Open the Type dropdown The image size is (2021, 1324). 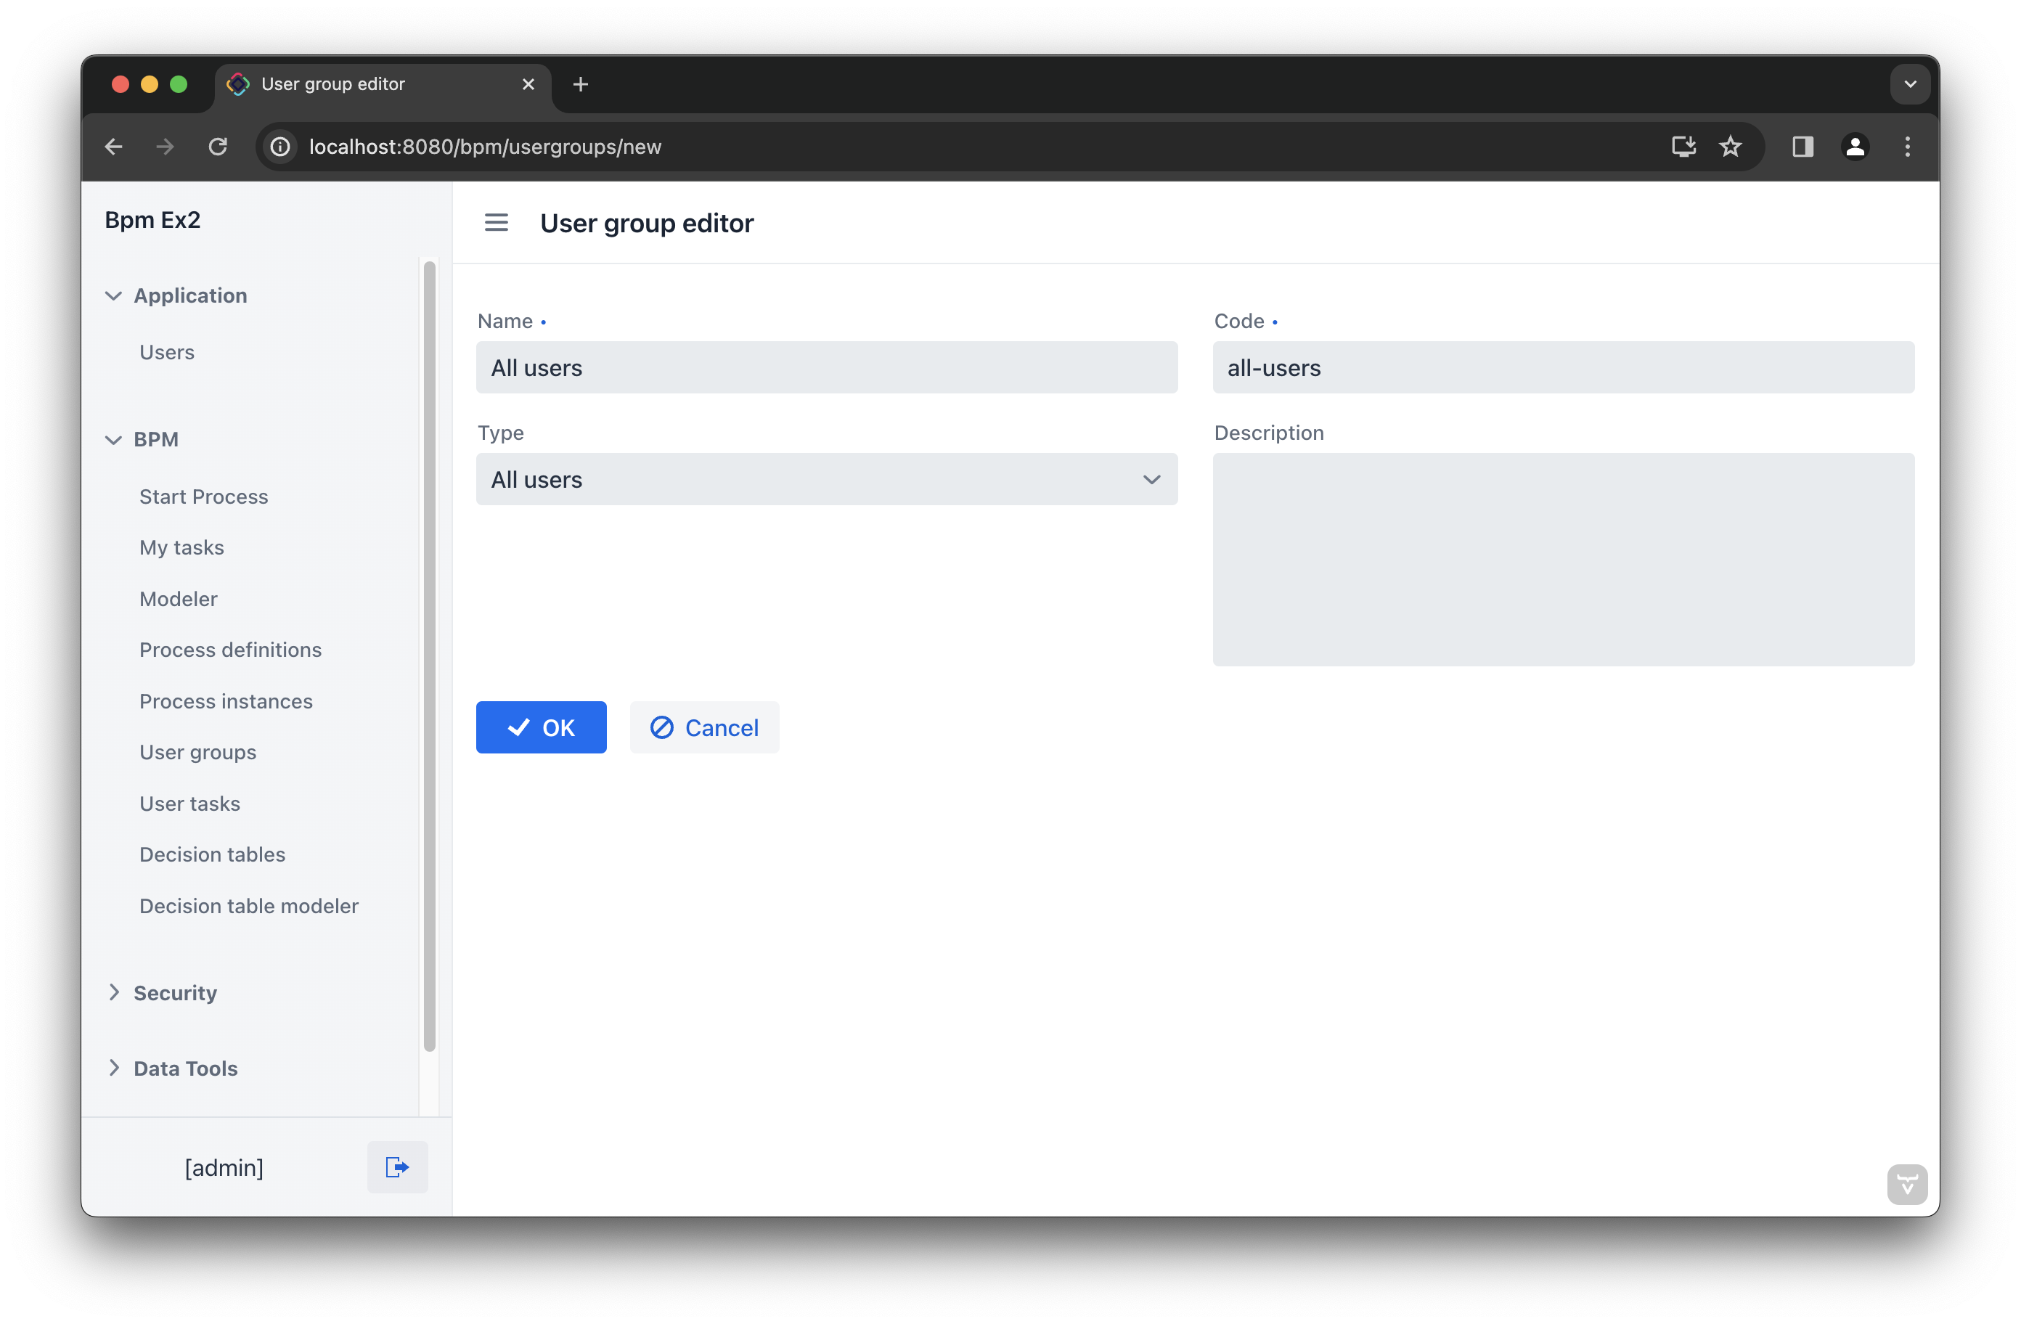825,480
